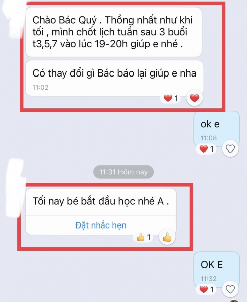Click the "11:31 Hôm nay" date separator
This screenshot has width=247, height=302.
[x=124, y=172]
